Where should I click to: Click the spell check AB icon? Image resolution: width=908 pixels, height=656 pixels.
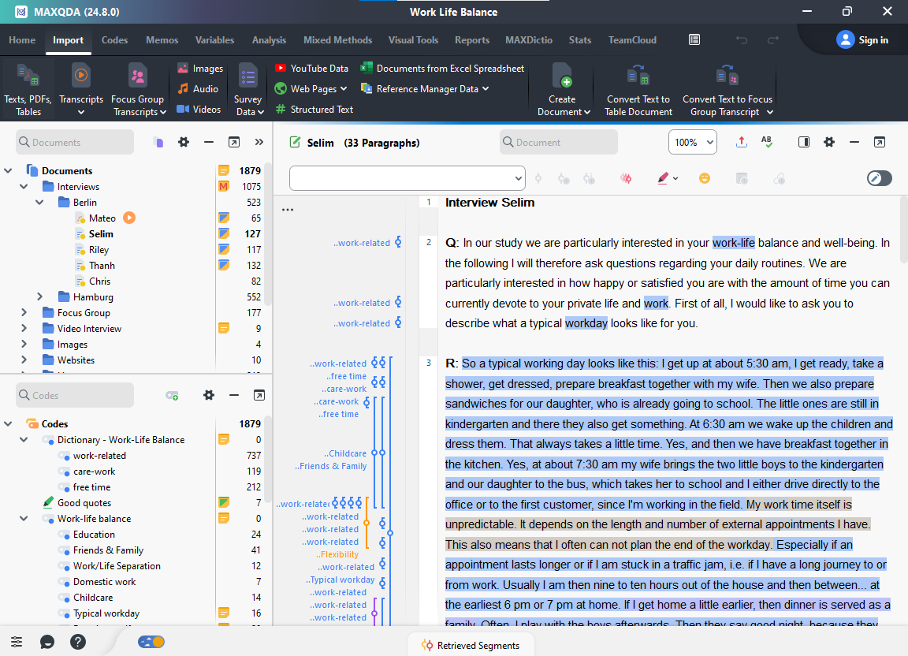tap(767, 142)
